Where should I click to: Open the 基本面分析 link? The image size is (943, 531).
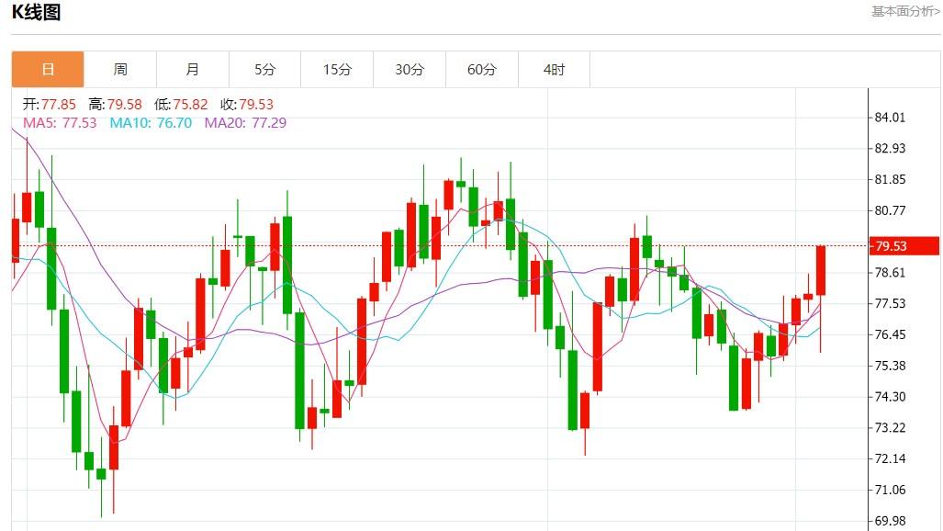coord(904,12)
